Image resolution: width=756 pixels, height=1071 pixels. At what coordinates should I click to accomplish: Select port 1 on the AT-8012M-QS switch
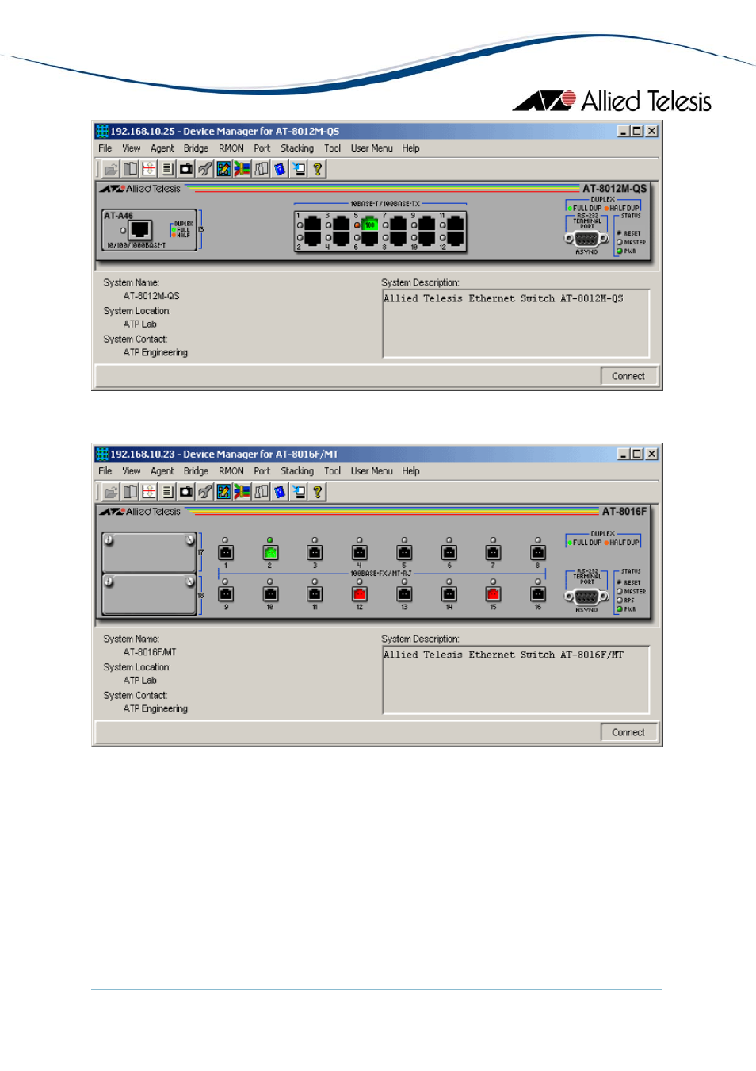point(312,225)
